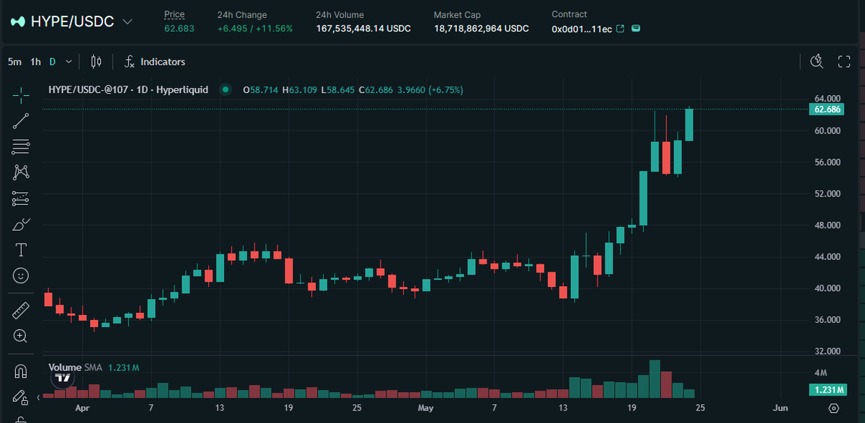The width and height of the screenshot is (865, 423).
Task: Open the forecasting and position tool
Action: 21,198
